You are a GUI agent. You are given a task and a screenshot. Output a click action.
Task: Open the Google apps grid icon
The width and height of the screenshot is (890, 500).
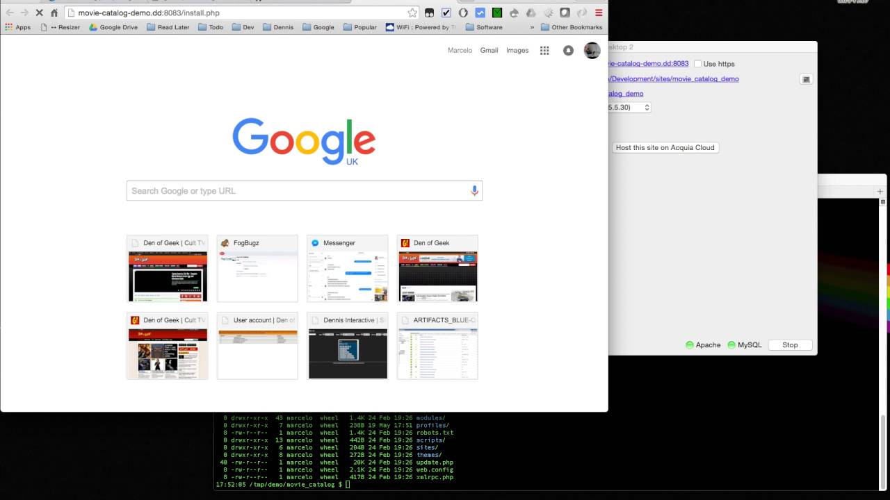[544, 50]
